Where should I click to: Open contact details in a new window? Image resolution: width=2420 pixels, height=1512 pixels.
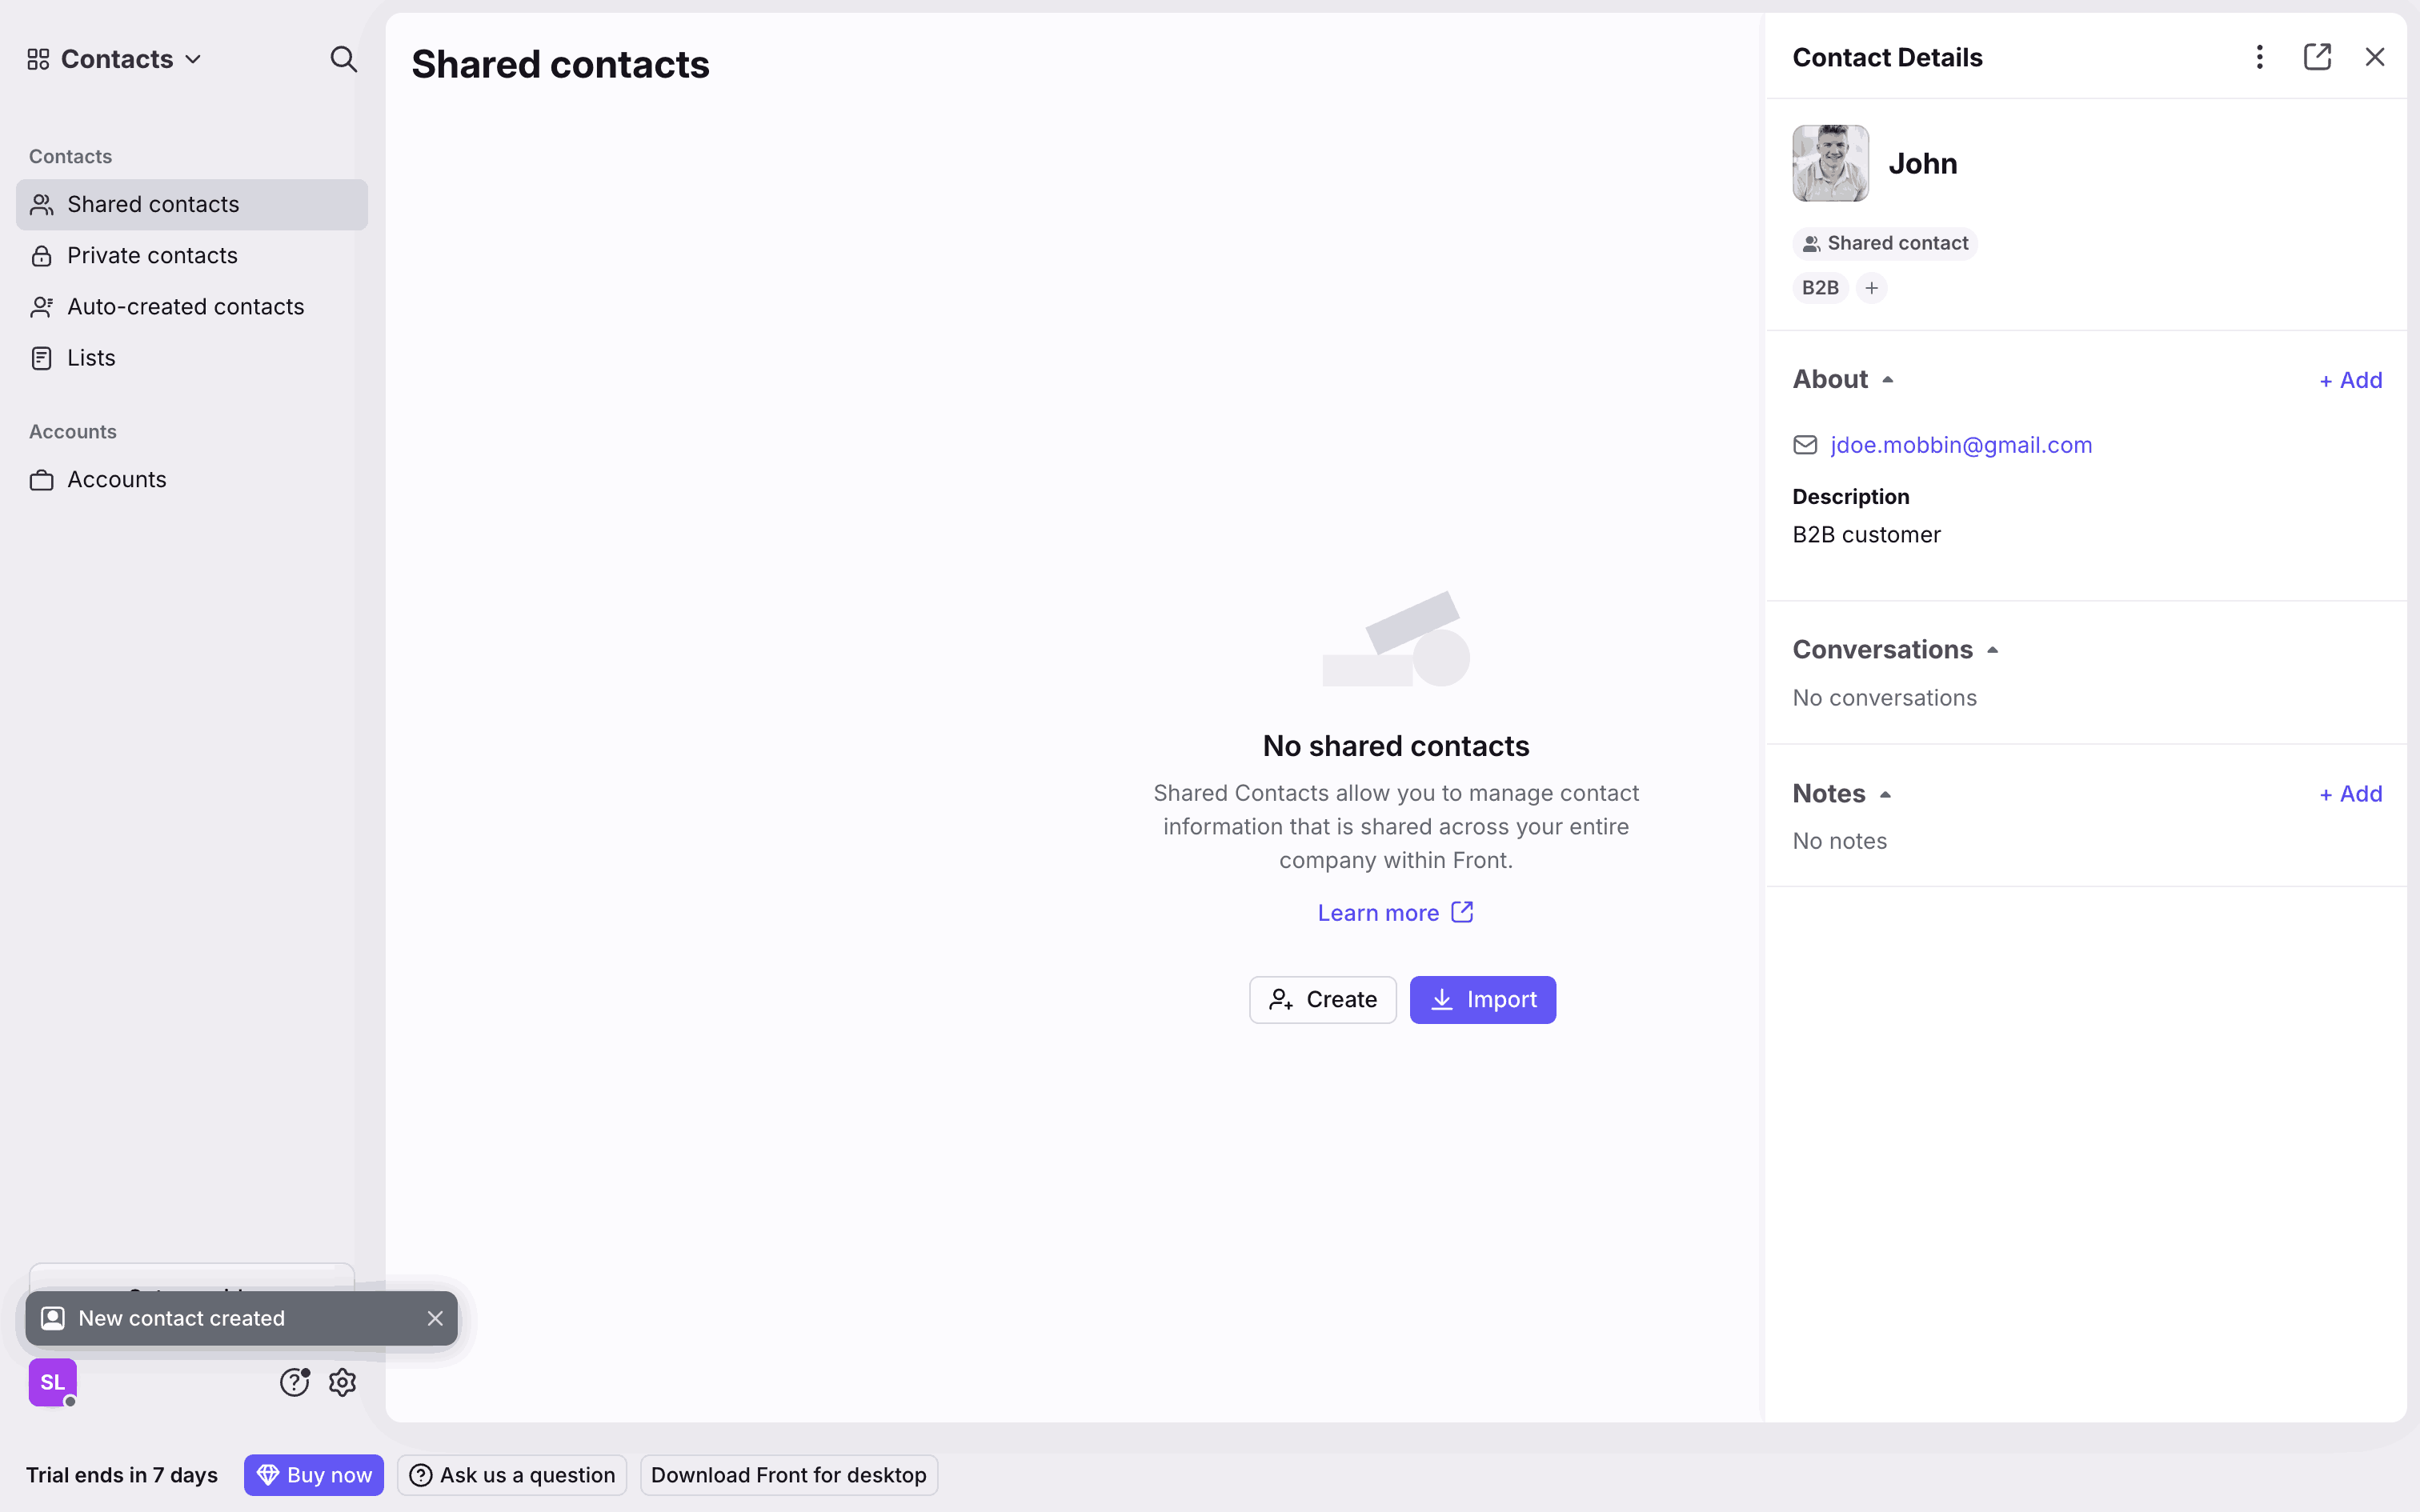[2317, 58]
